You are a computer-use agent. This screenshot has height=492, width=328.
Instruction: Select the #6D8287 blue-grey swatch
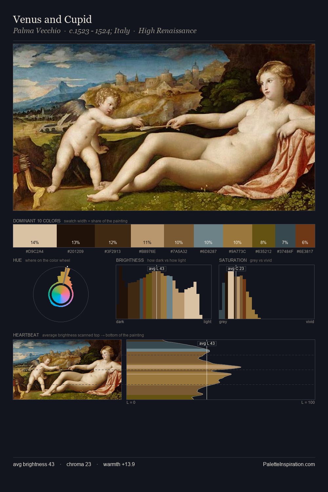208,236
